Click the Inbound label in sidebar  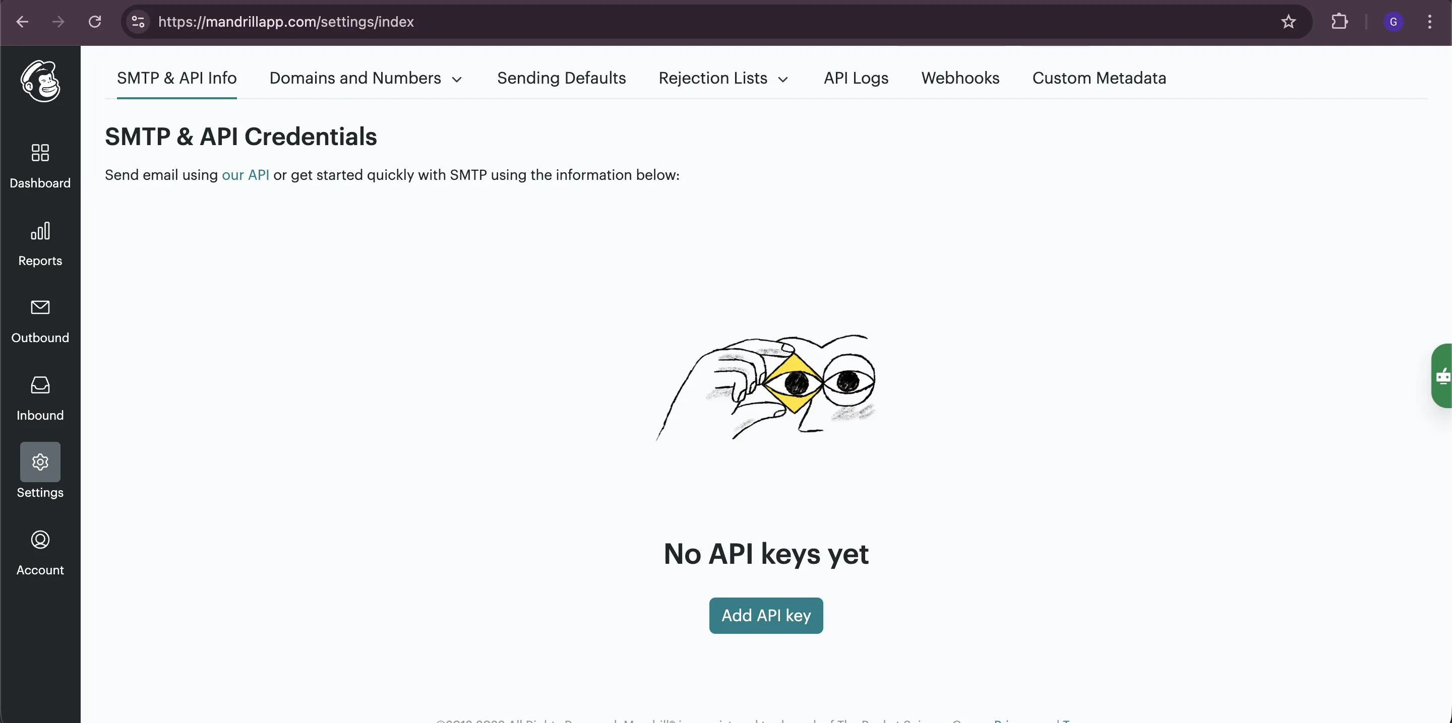(x=40, y=416)
